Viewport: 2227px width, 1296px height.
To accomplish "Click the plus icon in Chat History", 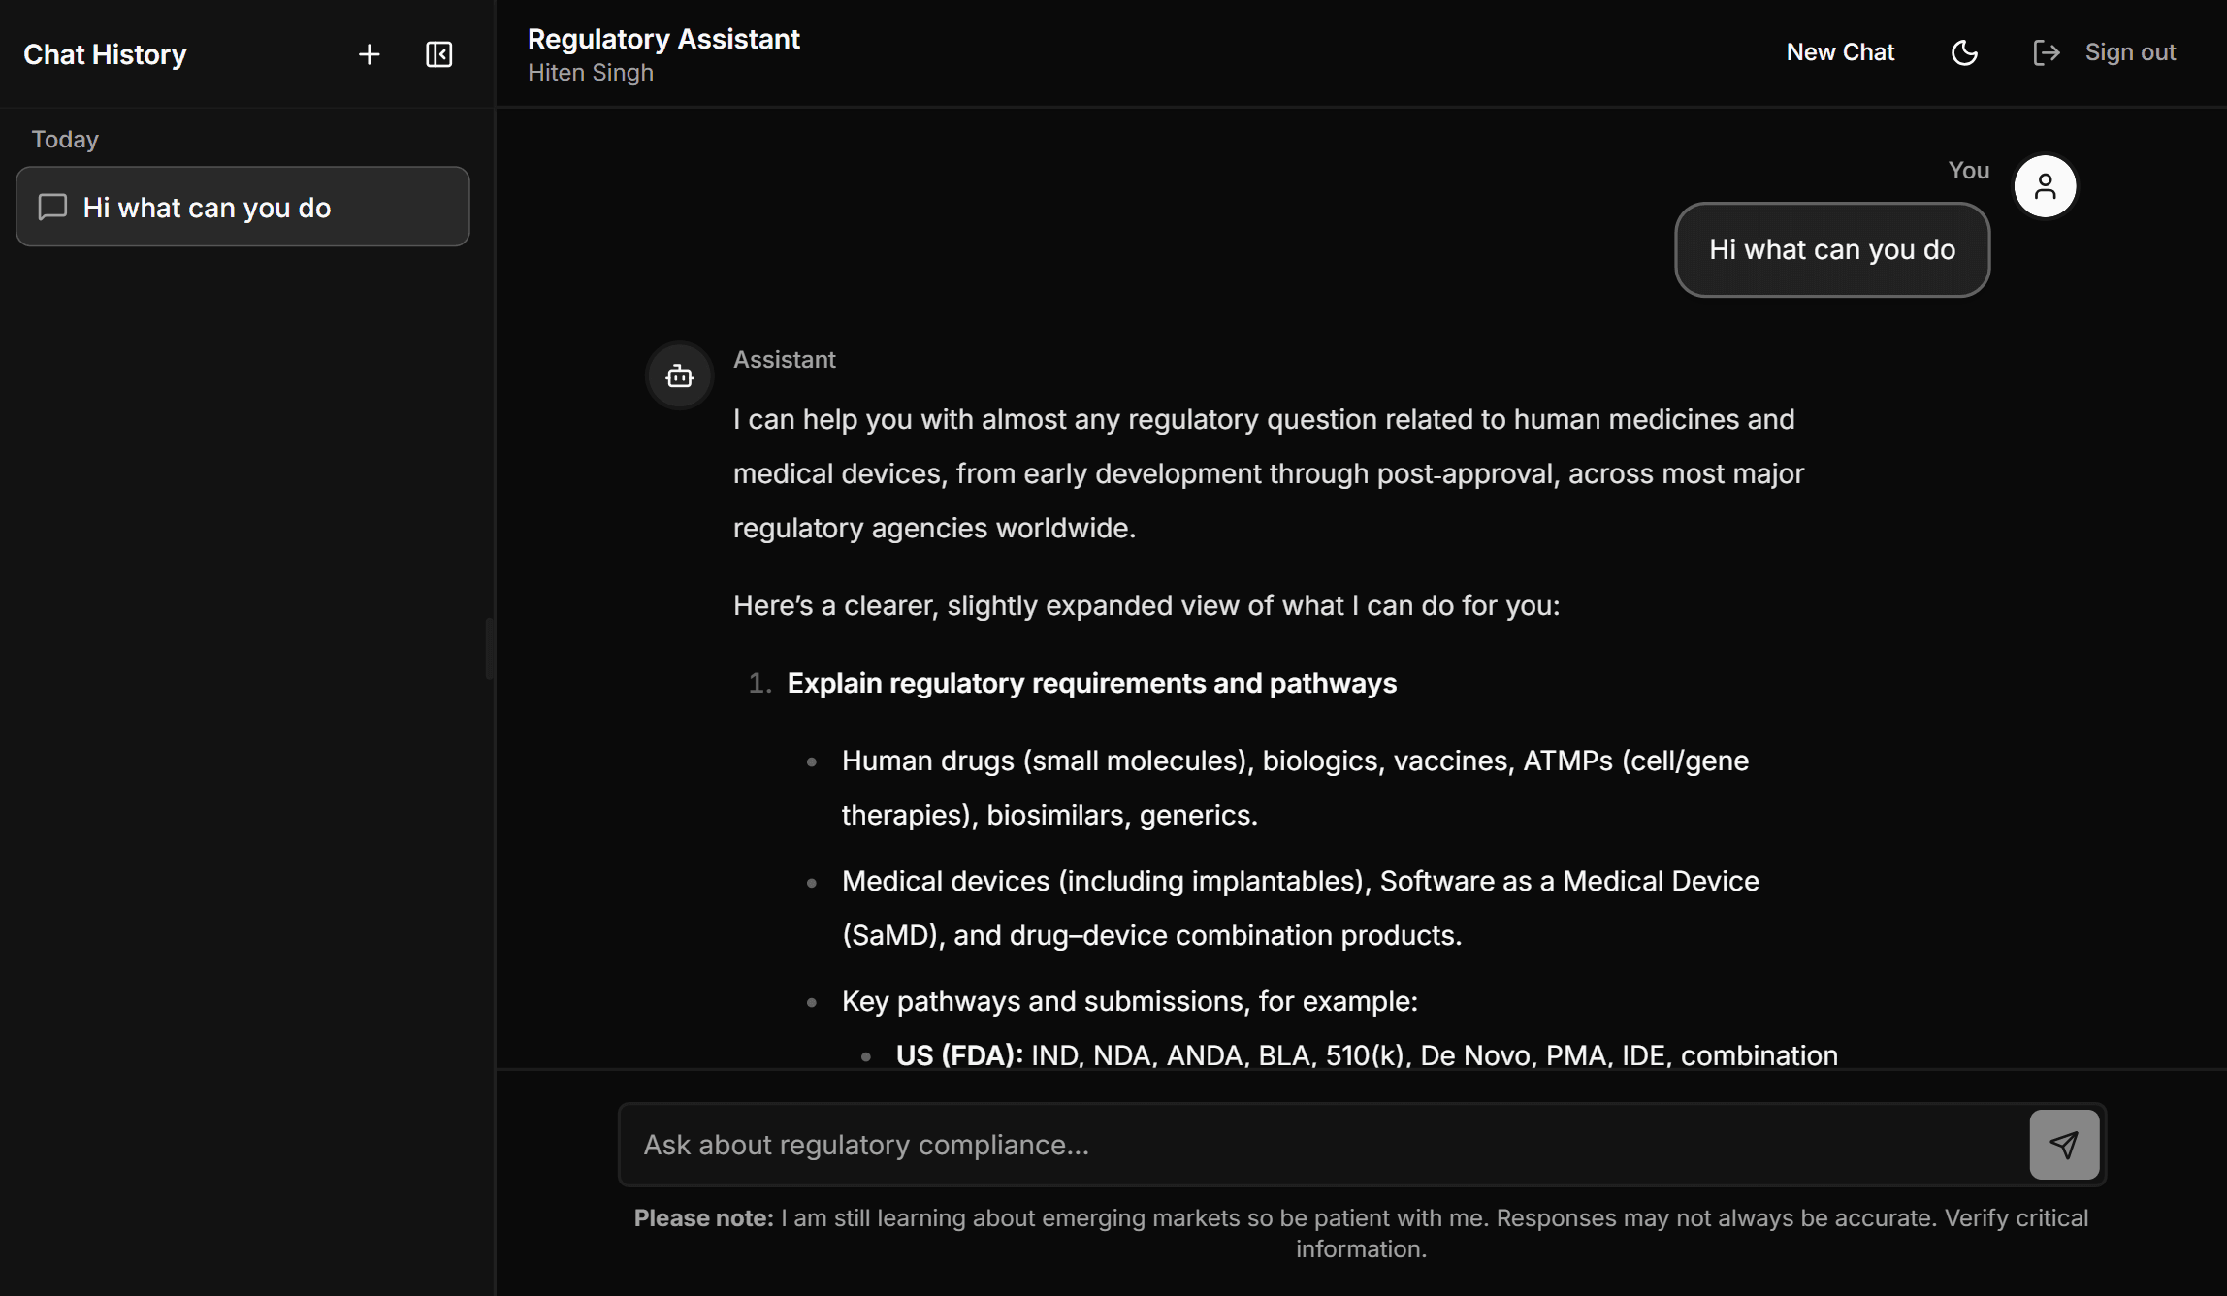I will coord(369,54).
